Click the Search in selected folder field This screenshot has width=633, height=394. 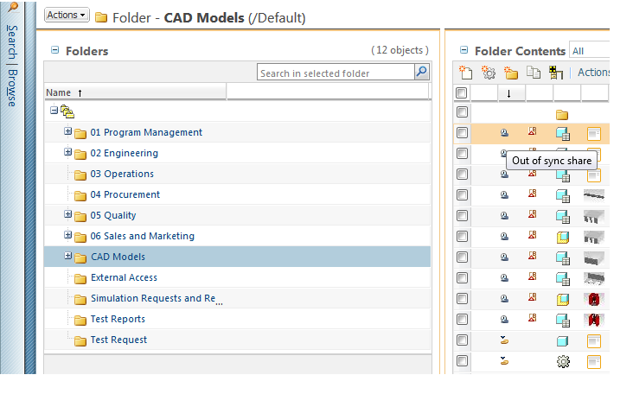tap(336, 73)
